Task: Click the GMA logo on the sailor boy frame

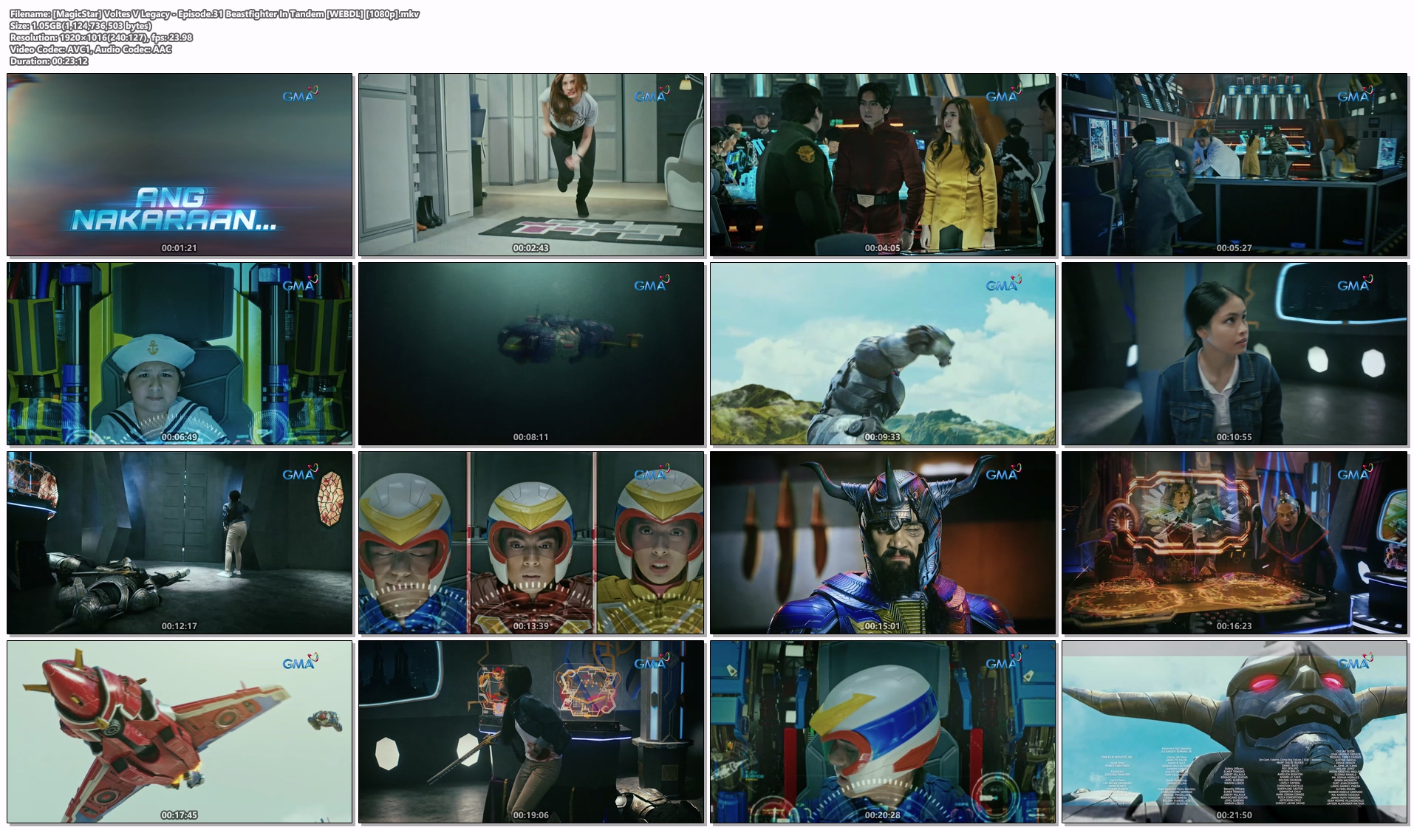Action: [299, 284]
